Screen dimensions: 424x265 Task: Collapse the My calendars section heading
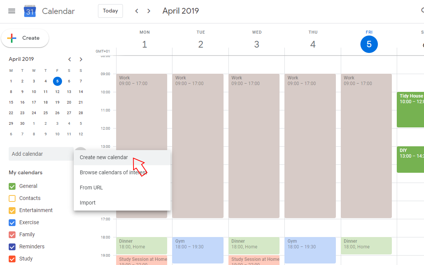point(26,173)
